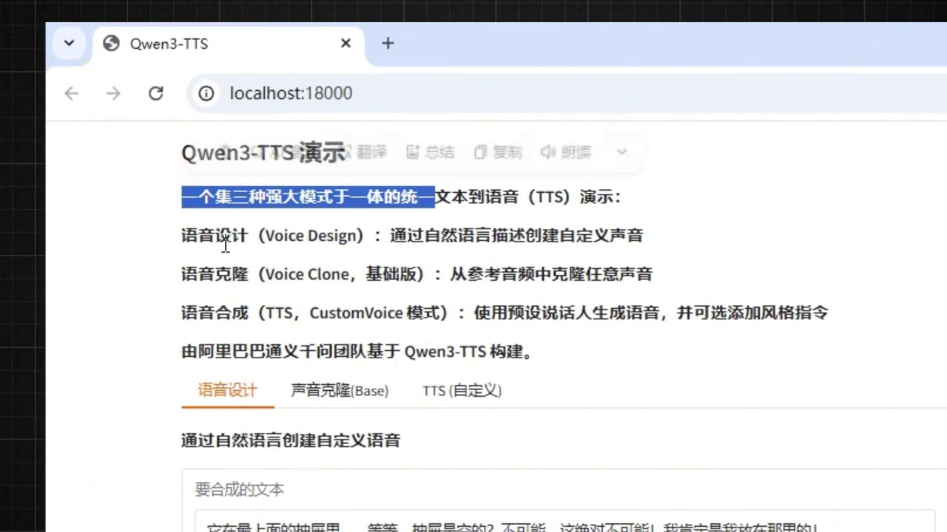Go back to the previous page

[71, 93]
